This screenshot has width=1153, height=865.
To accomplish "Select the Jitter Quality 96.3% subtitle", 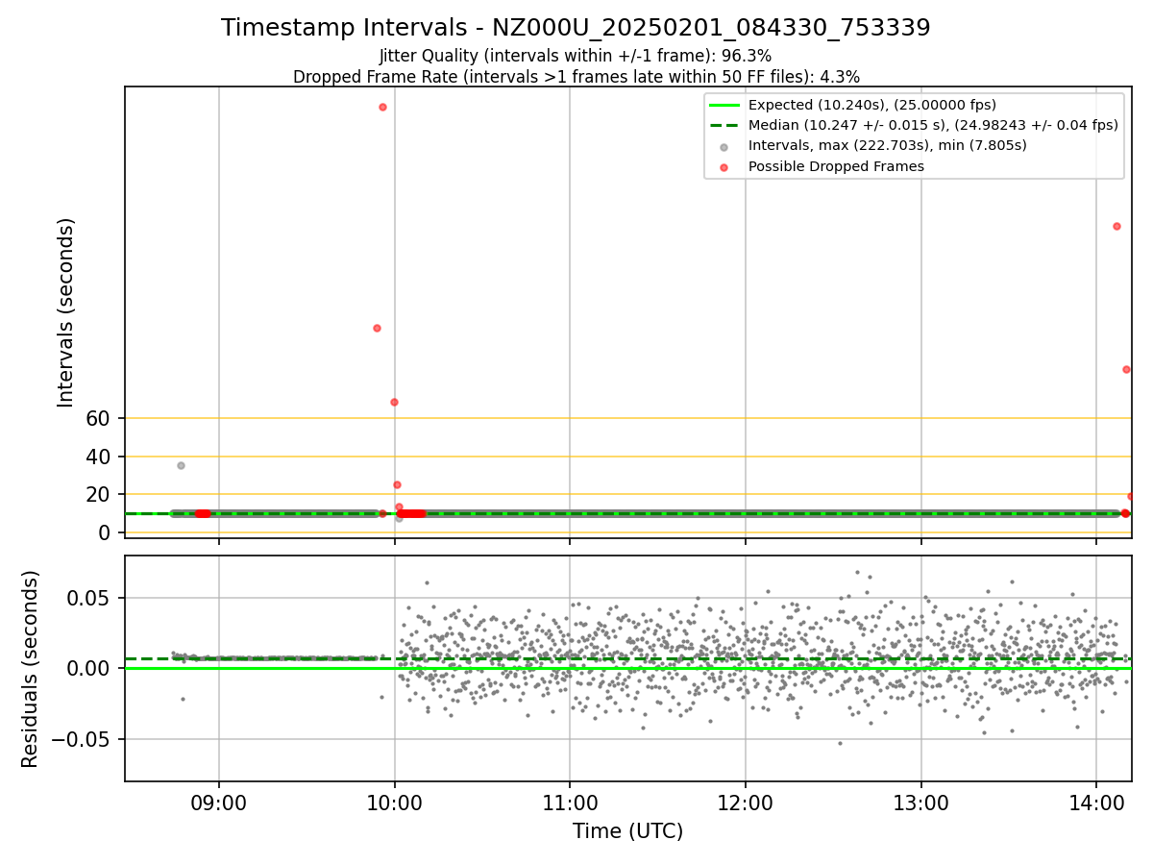I will 576,57.
